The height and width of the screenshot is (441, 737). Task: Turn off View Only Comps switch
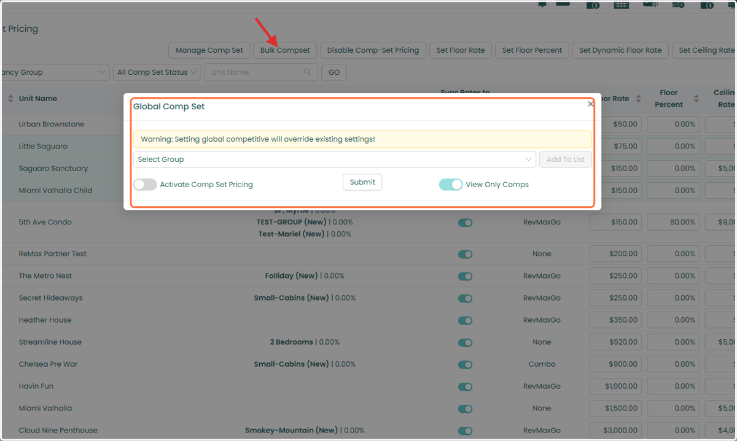point(451,185)
